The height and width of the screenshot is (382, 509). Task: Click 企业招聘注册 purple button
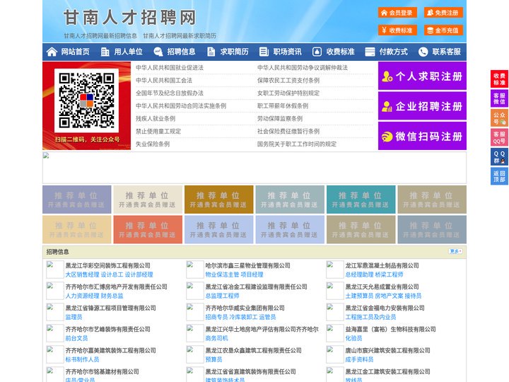(x=422, y=106)
